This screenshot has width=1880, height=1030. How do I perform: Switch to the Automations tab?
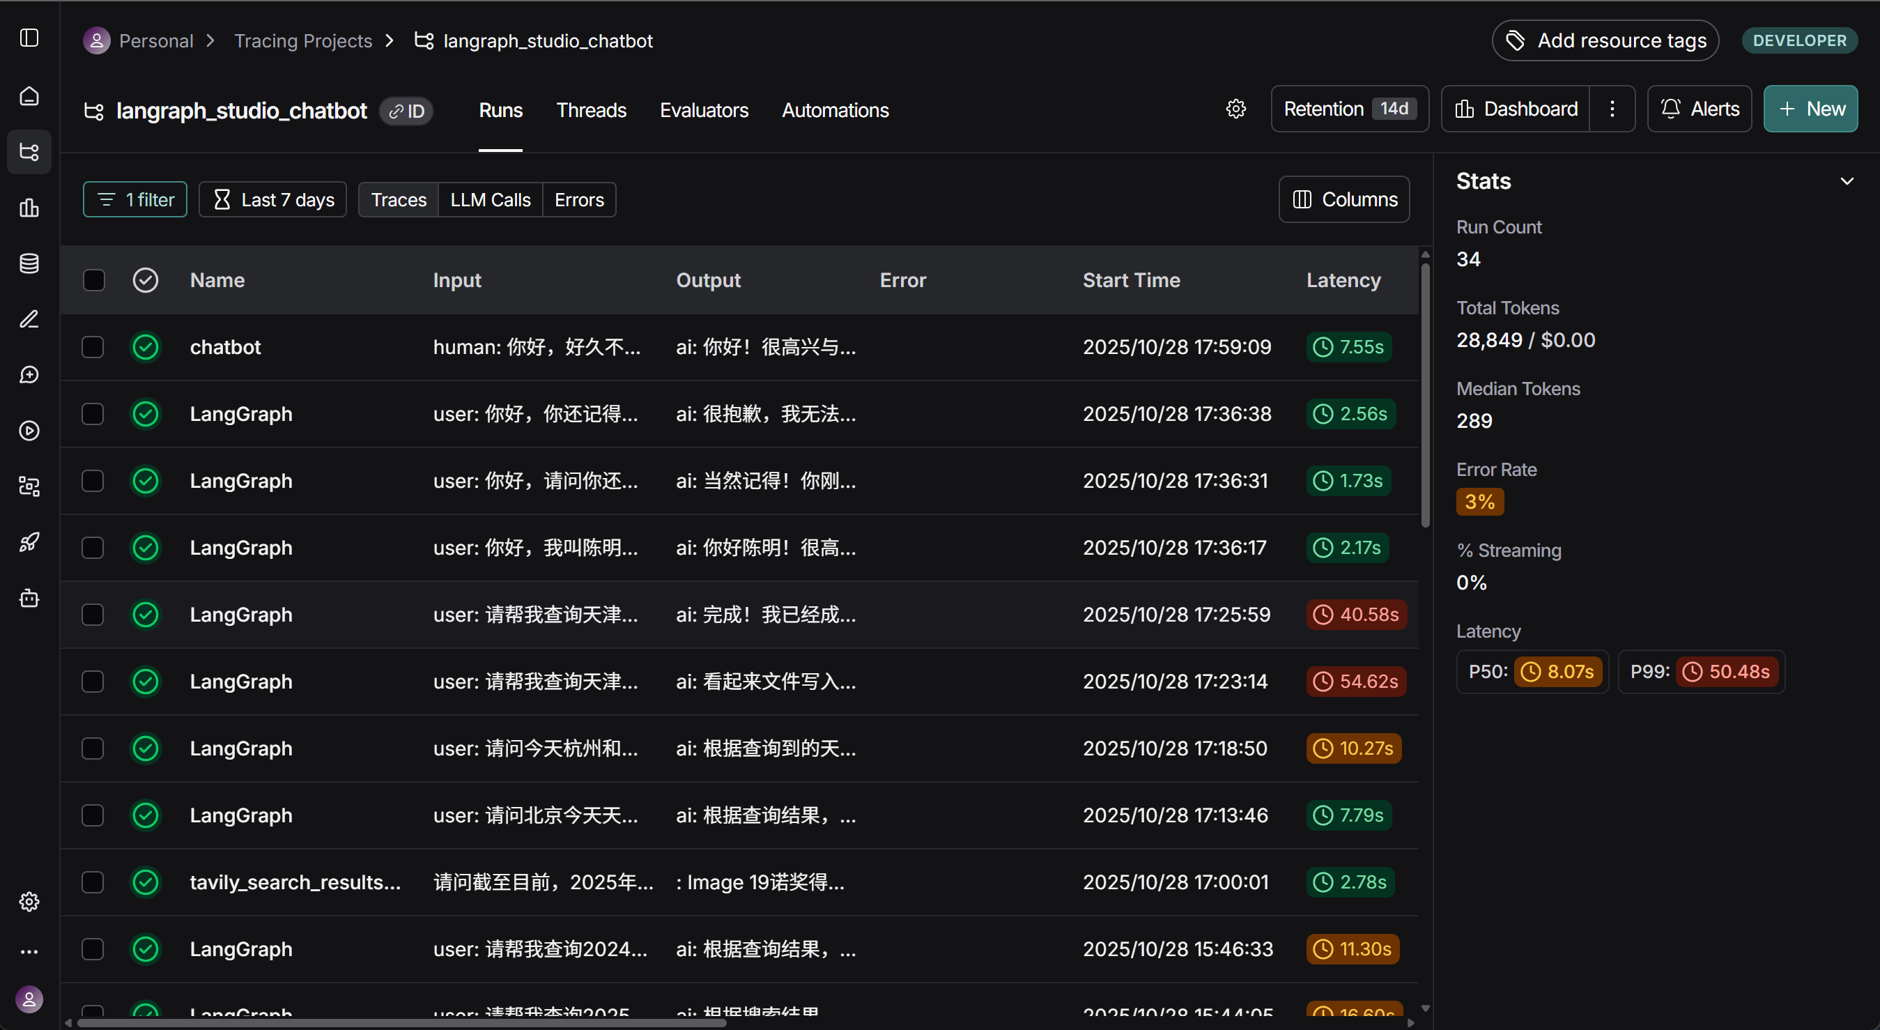pyautogui.click(x=835, y=110)
